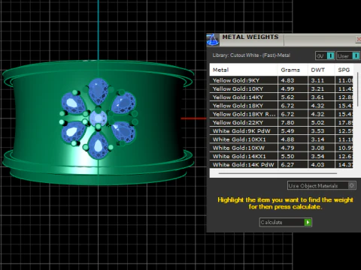Toggle Use Object Materials option
Screen dimensions: 361x270
pos(322,185)
